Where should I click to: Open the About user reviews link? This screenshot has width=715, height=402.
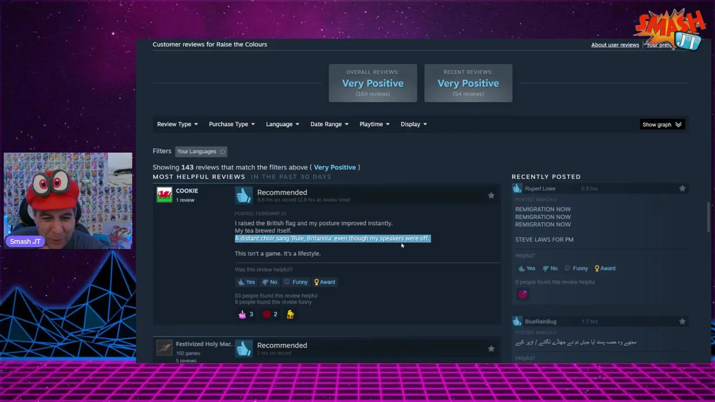[x=615, y=45]
